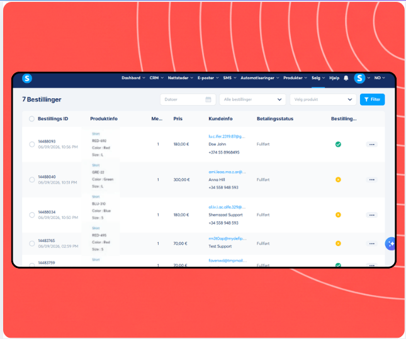
Task: Expand the E-poster menu
Action: pyautogui.click(x=208, y=78)
